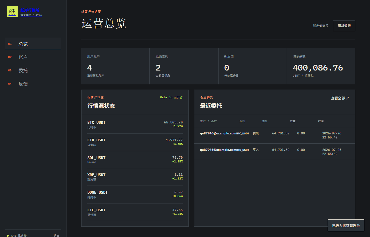Click the 退出 logout link
This screenshot has width=370, height=237.
click(57, 236)
